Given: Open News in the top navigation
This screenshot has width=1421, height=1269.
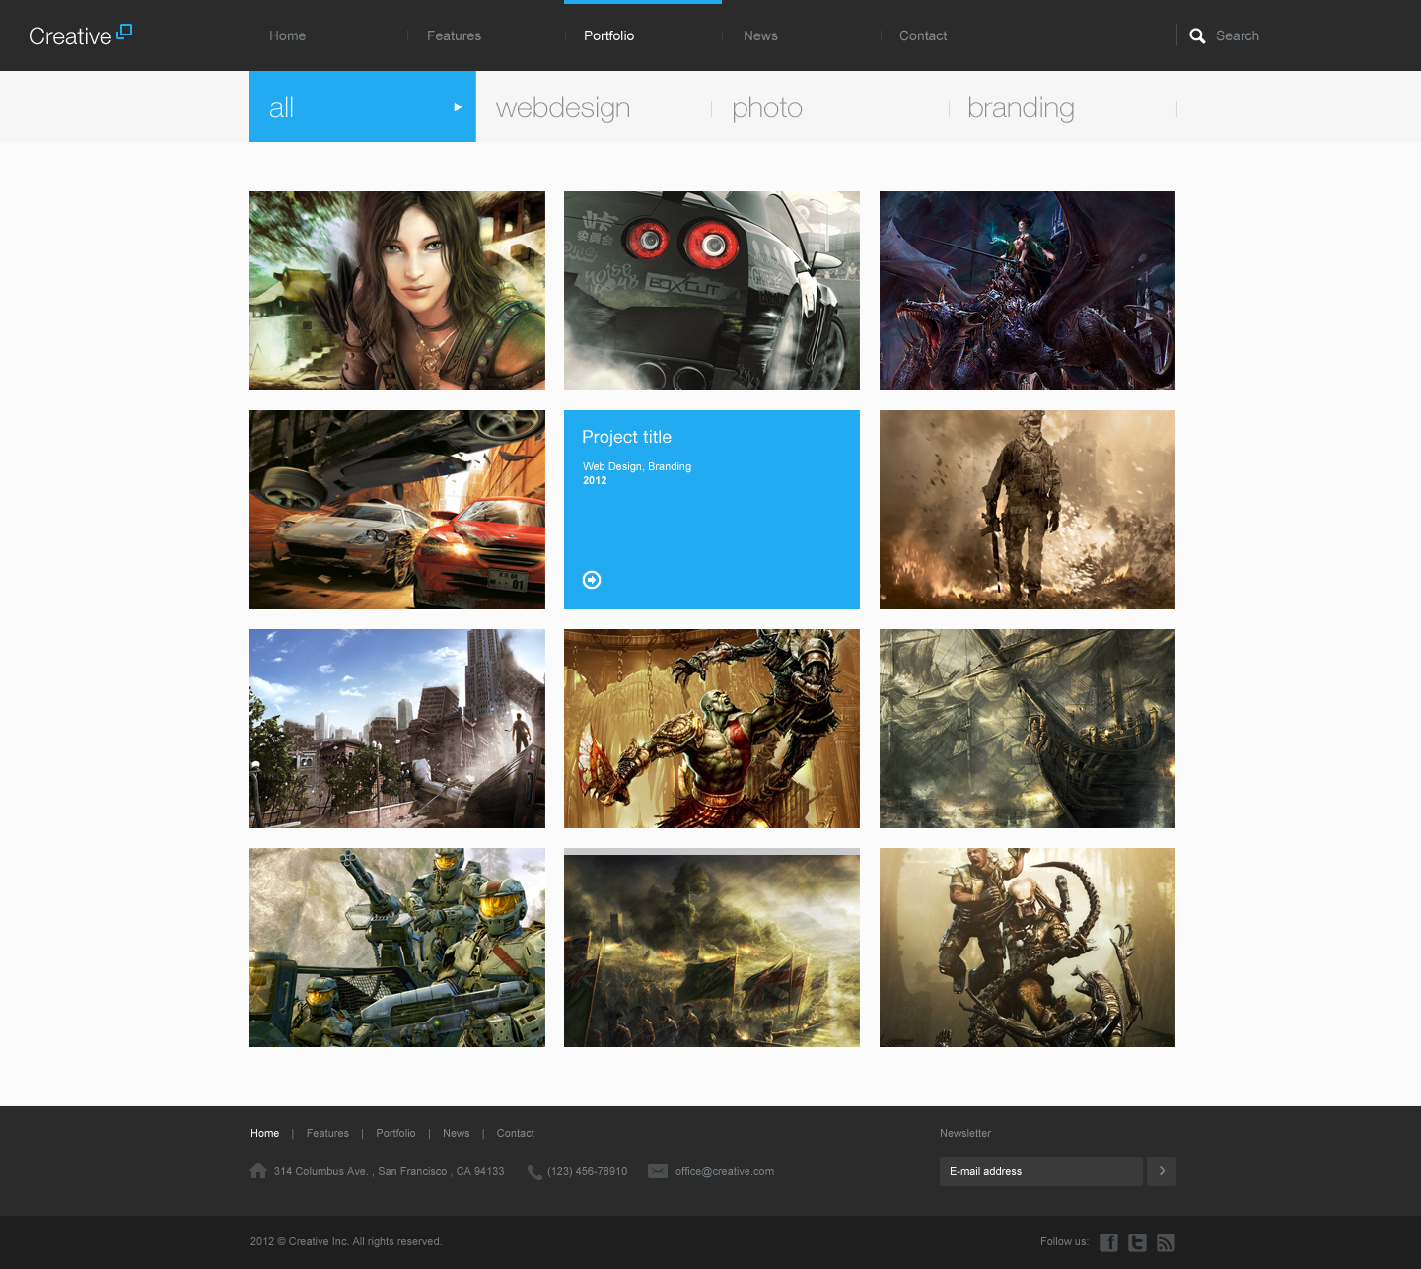Looking at the screenshot, I should coord(760,35).
